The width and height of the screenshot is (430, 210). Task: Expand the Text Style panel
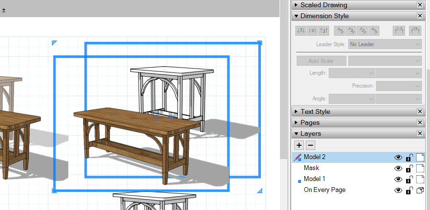(296, 111)
